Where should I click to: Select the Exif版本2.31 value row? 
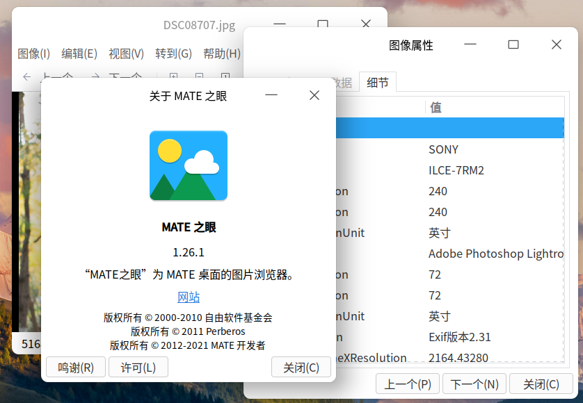(450, 337)
